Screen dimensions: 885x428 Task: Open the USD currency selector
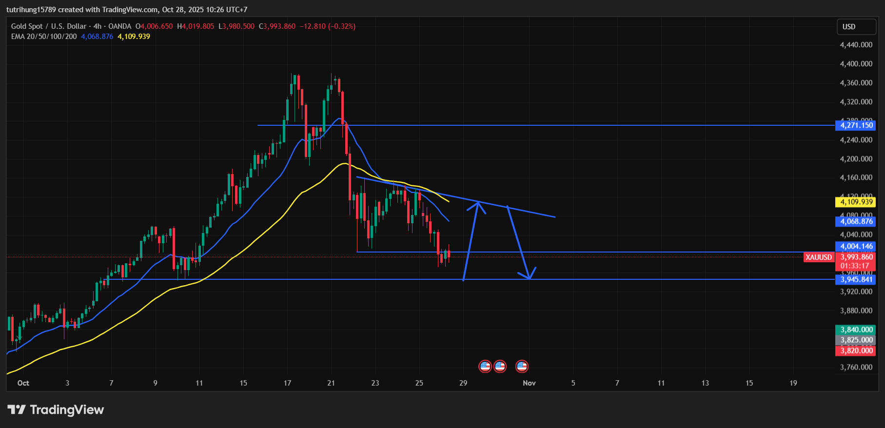(x=856, y=27)
